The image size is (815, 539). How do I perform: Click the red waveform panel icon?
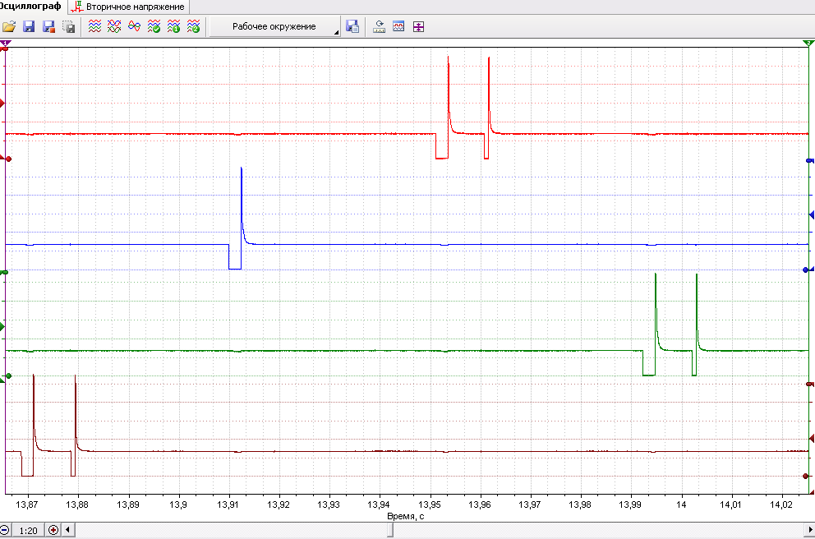coord(398,26)
